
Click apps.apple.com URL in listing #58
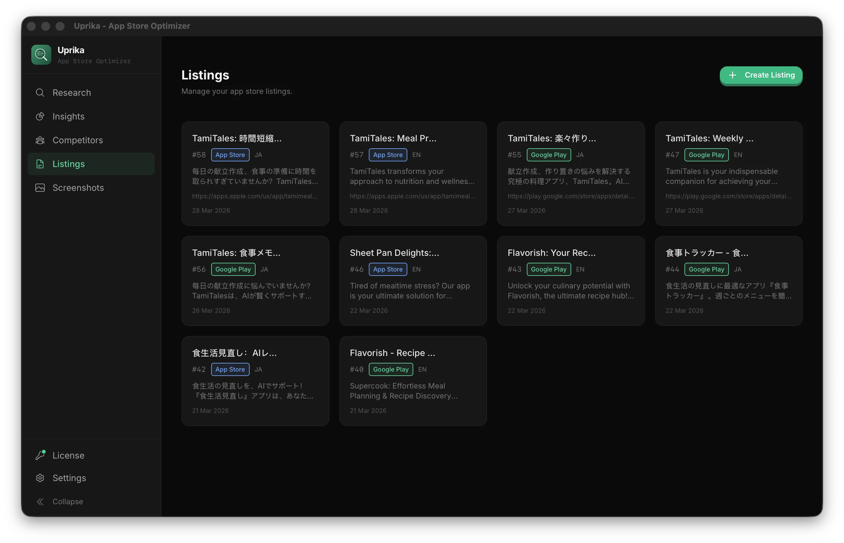[255, 196]
